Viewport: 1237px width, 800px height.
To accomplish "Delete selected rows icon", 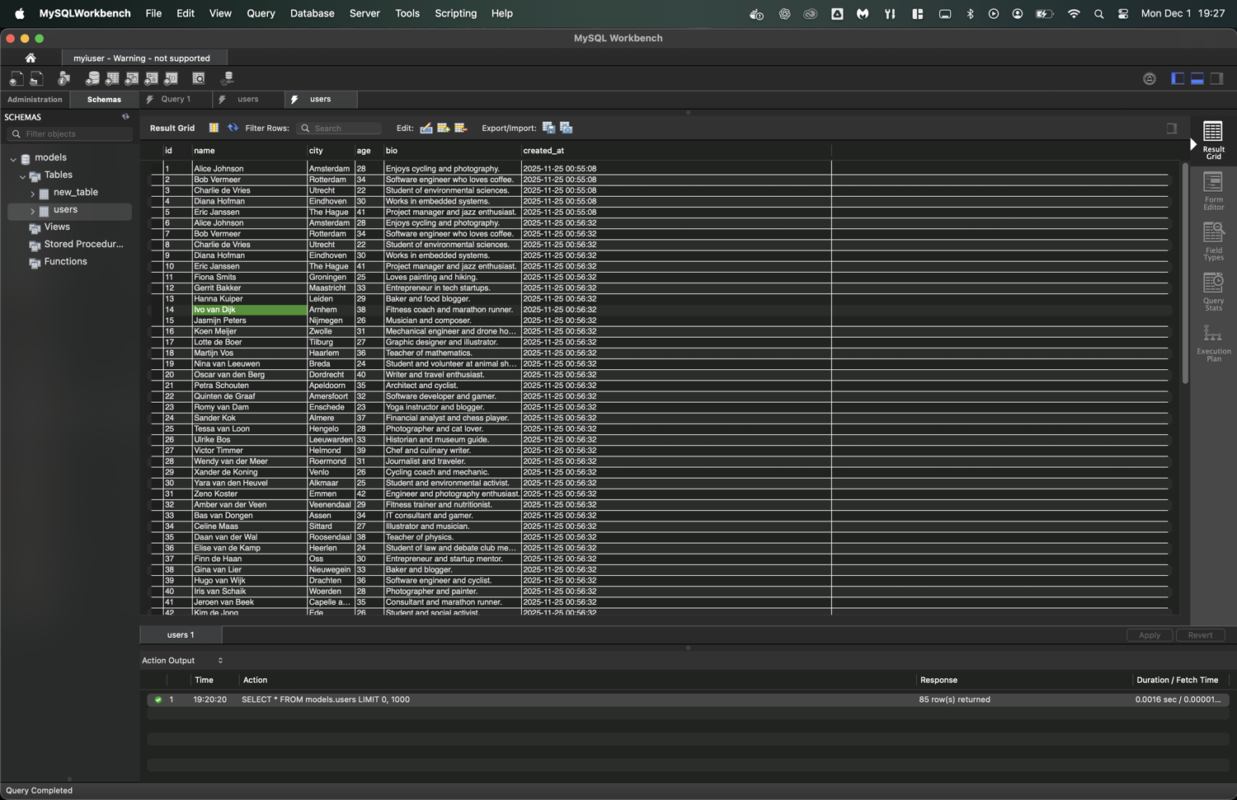I will pyautogui.click(x=461, y=128).
